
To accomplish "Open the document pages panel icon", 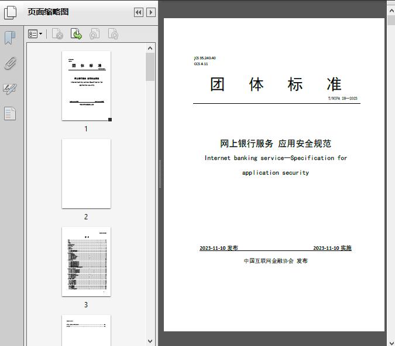I will 10,114.
